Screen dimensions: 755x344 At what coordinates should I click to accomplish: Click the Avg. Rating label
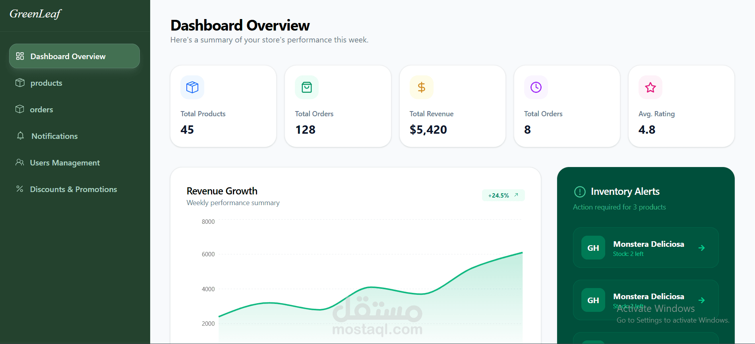pos(657,114)
